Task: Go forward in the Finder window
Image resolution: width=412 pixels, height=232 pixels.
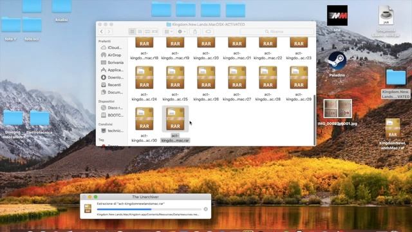Action: point(109,32)
